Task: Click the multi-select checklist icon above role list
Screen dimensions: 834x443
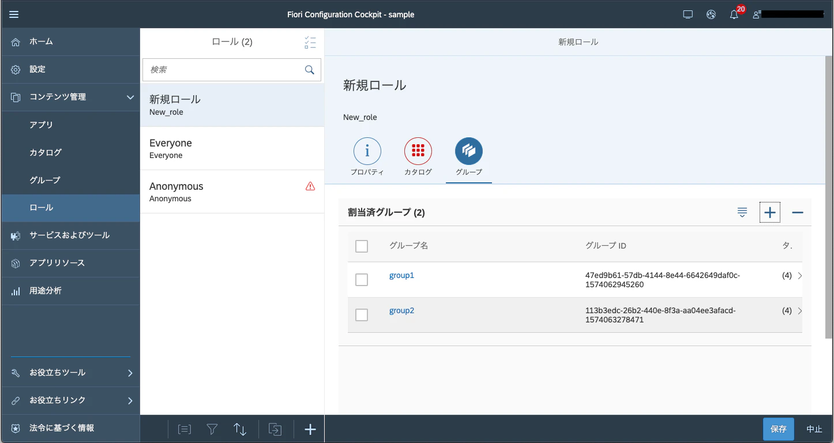Action: pyautogui.click(x=310, y=42)
